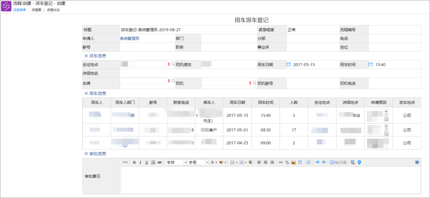Click the search magnifier next to 司机 field
The image size is (430, 198).
point(254,83)
